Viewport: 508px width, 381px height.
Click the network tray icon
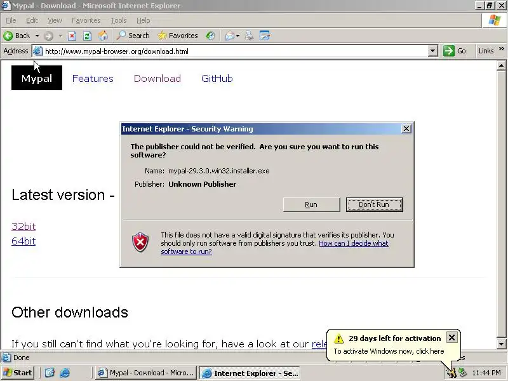[463, 373]
